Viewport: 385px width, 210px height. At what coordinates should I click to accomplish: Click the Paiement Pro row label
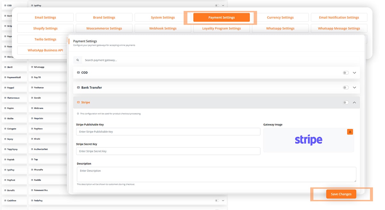(x=41, y=190)
